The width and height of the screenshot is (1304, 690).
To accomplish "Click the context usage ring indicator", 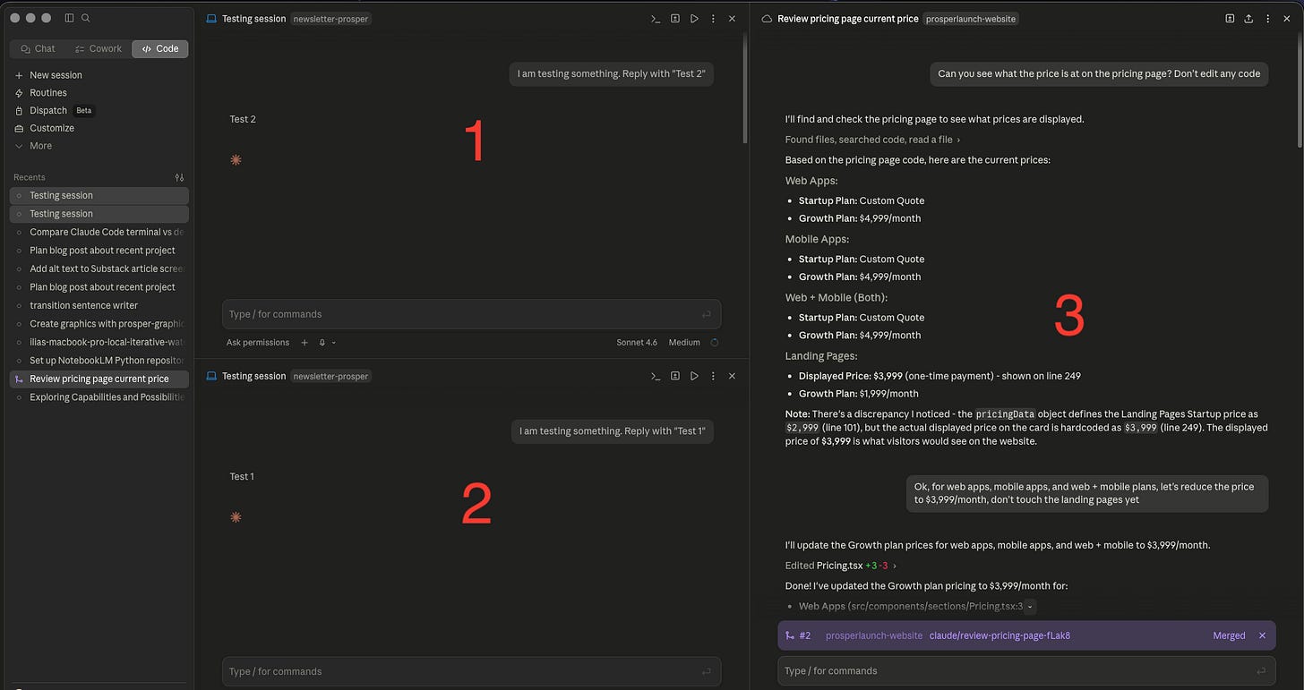I will pos(714,342).
